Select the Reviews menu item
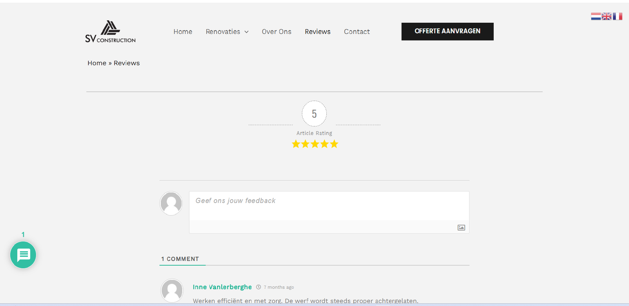Image resolution: width=629 pixels, height=306 pixels. (x=318, y=32)
